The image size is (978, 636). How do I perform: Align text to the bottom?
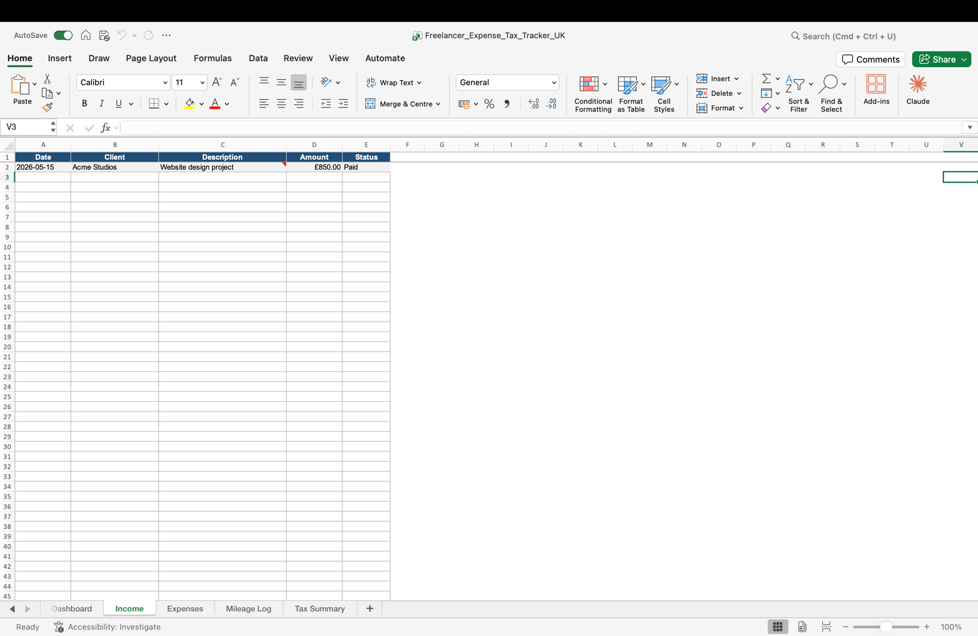[299, 82]
